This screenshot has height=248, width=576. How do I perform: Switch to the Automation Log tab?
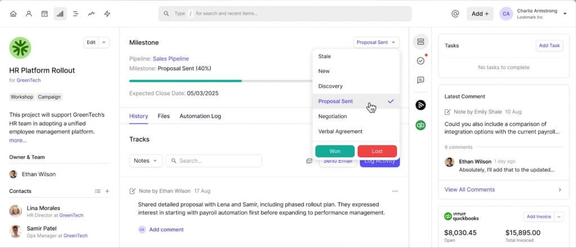200,116
